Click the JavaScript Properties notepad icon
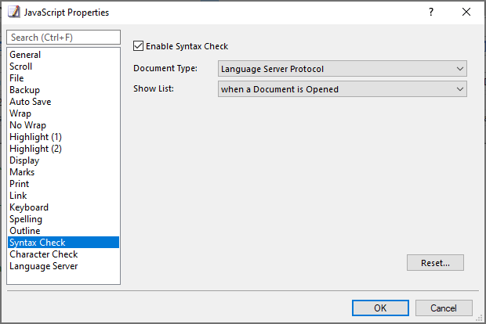This screenshot has width=486, height=324. 14,12
